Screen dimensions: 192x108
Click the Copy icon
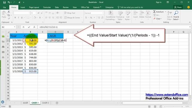point(9,15)
